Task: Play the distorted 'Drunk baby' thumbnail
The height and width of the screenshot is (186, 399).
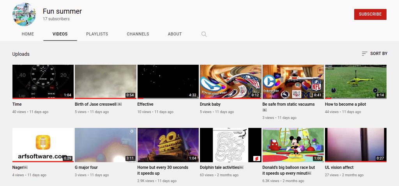Action: pyautogui.click(x=231, y=82)
